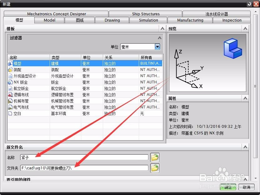The width and height of the screenshot is (260, 195).
Task: Select the 航空钣金 template name
Action: pos(21,88)
